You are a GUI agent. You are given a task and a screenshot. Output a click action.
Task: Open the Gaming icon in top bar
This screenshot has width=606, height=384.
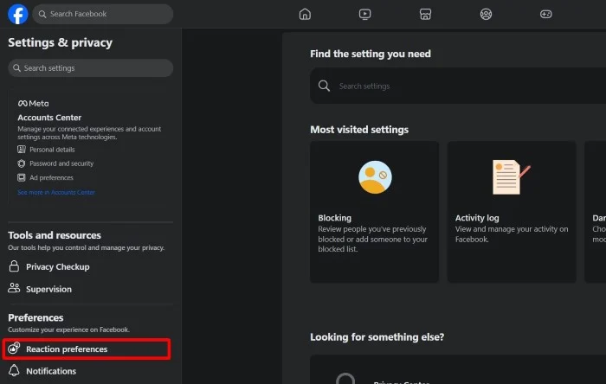pos(546,14)
